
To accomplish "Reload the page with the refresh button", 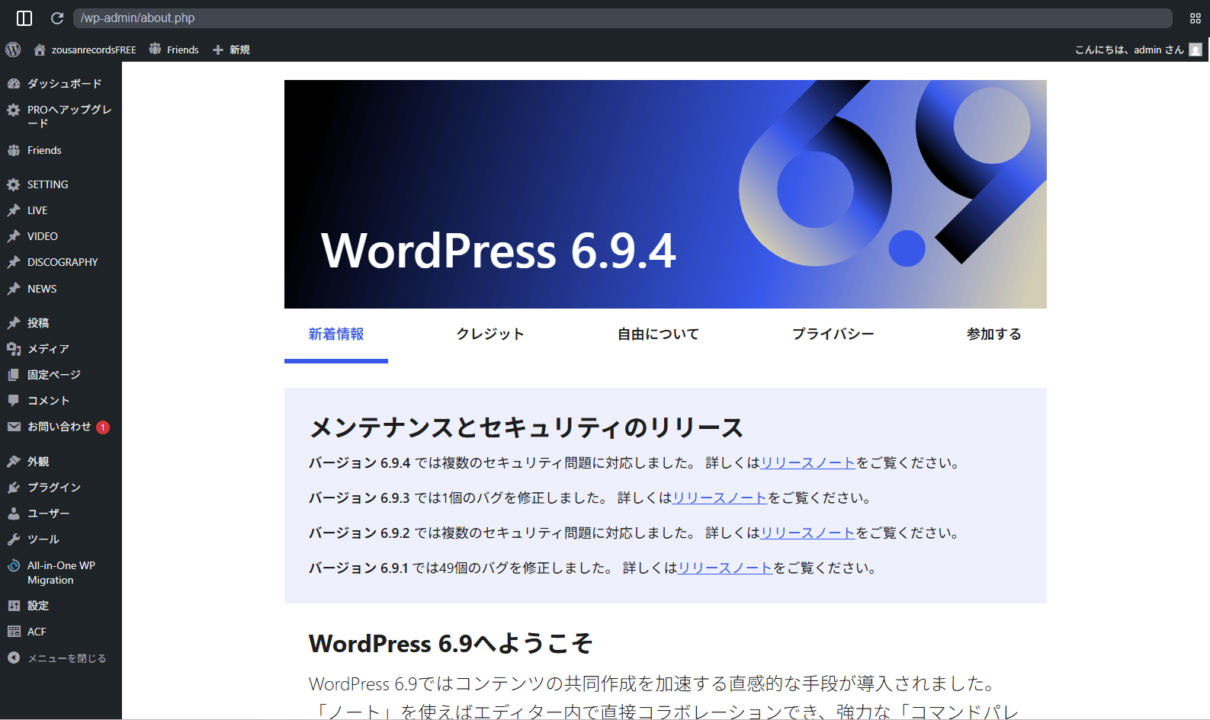I will pos(57,18).
